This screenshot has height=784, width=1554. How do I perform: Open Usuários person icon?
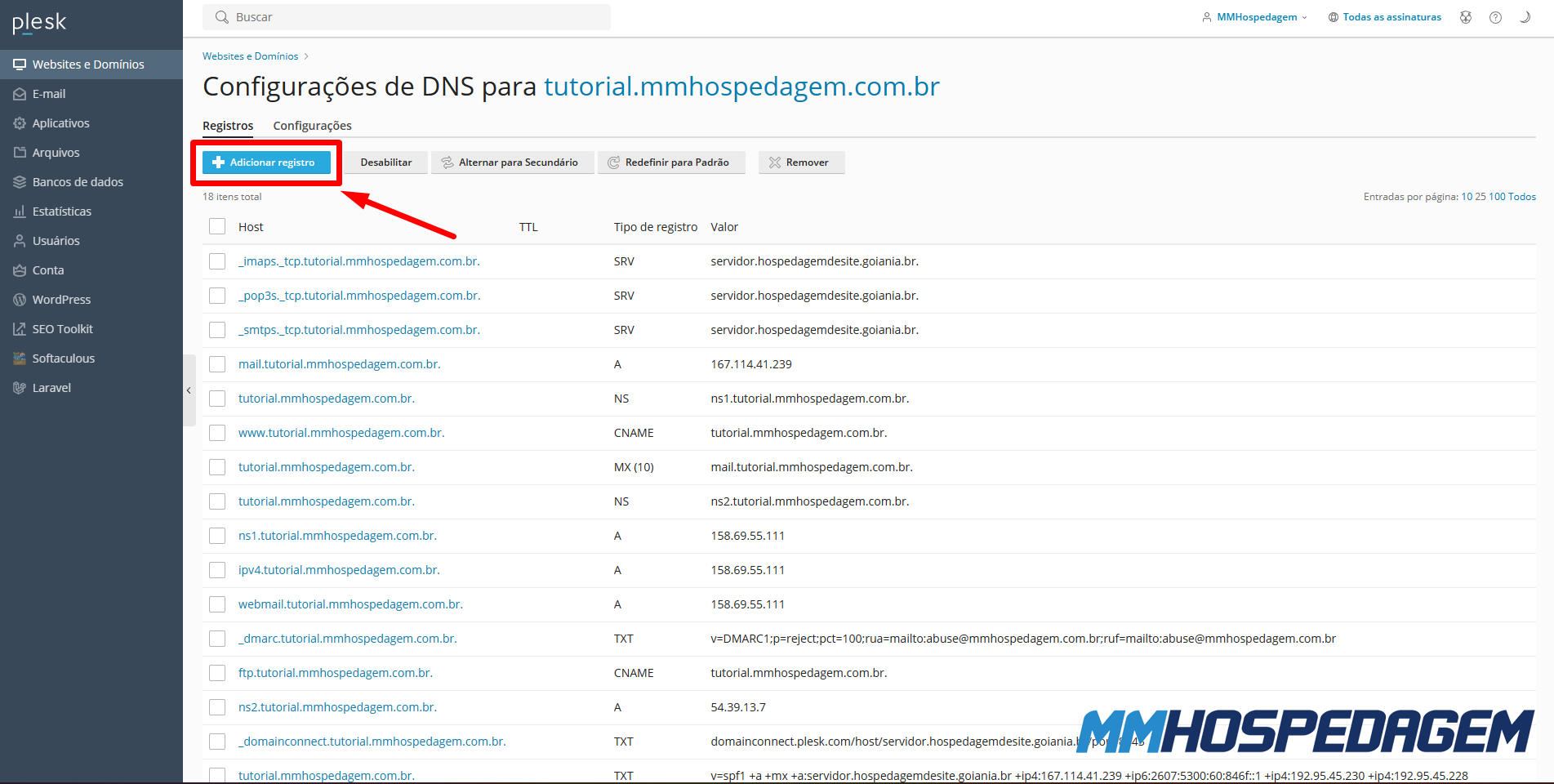(x=20, y=241)
